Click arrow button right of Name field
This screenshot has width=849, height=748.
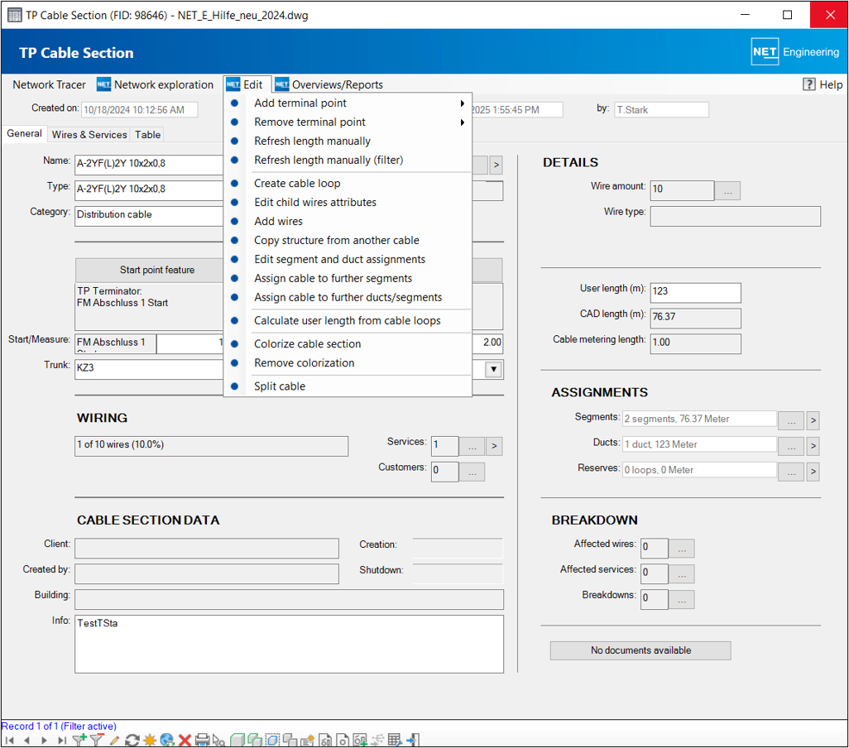click(x=496, y=165)
